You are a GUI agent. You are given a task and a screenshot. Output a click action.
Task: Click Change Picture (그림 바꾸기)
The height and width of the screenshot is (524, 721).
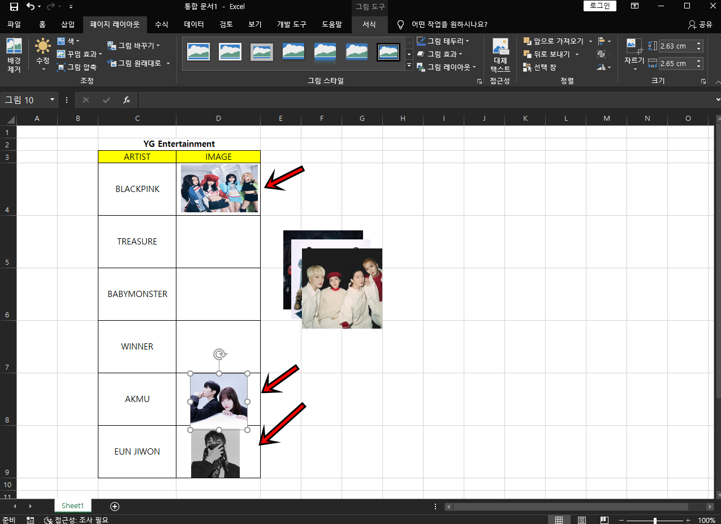click(133, 45)
